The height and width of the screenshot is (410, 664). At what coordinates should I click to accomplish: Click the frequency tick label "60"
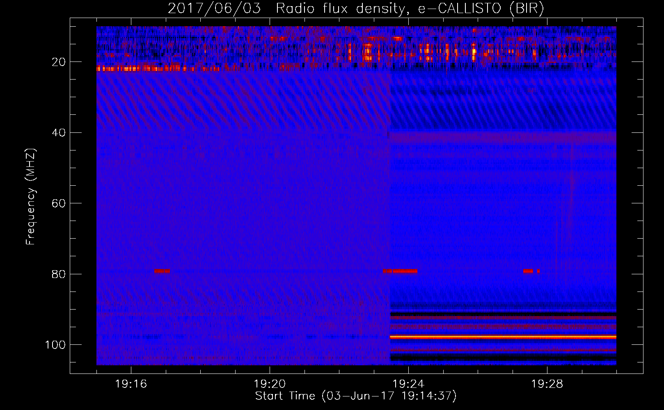59,204
